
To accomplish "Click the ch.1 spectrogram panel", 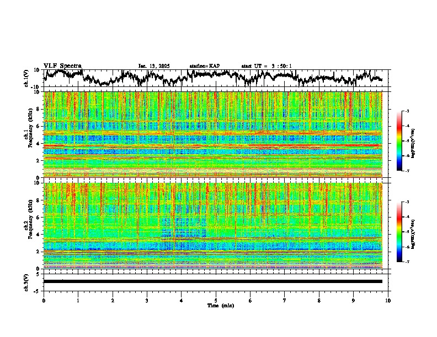I will [212, 134].
